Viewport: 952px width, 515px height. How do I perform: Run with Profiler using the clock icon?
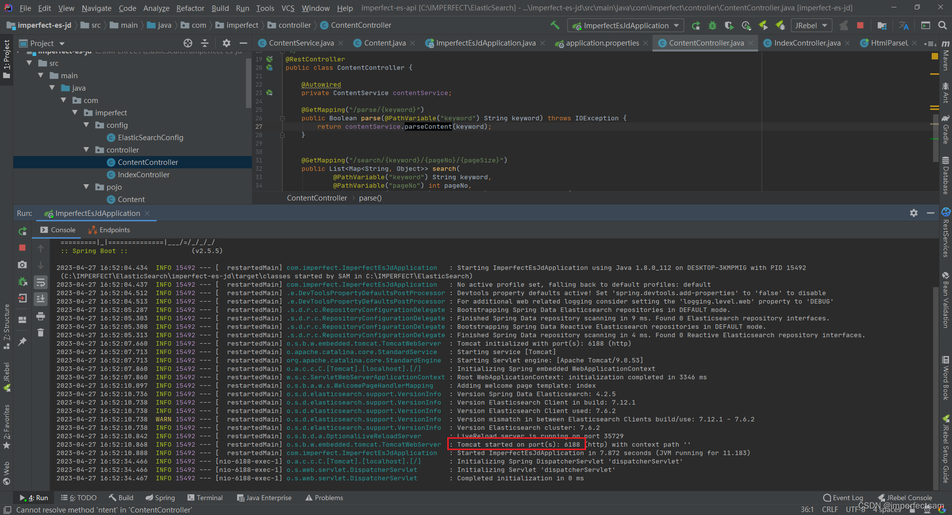pyautogui.click(x=746, y=25)
